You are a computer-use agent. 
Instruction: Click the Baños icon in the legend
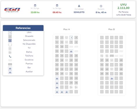10,52
